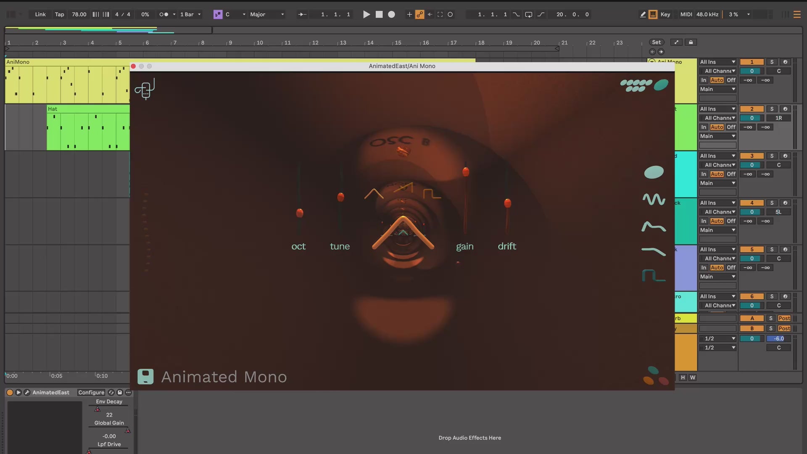The width and height of the screenshot is (807, 454).
Task: Enable the arrangement loop switch
Action: [x=528, y=14]
